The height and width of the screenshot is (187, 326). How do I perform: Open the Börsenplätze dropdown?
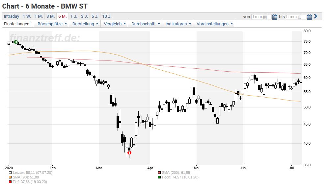tap(52, 24)
